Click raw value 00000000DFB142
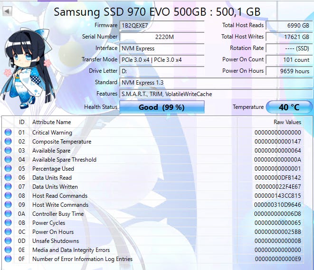The height and width of the screenshot is (270, 314). point(278,178)
